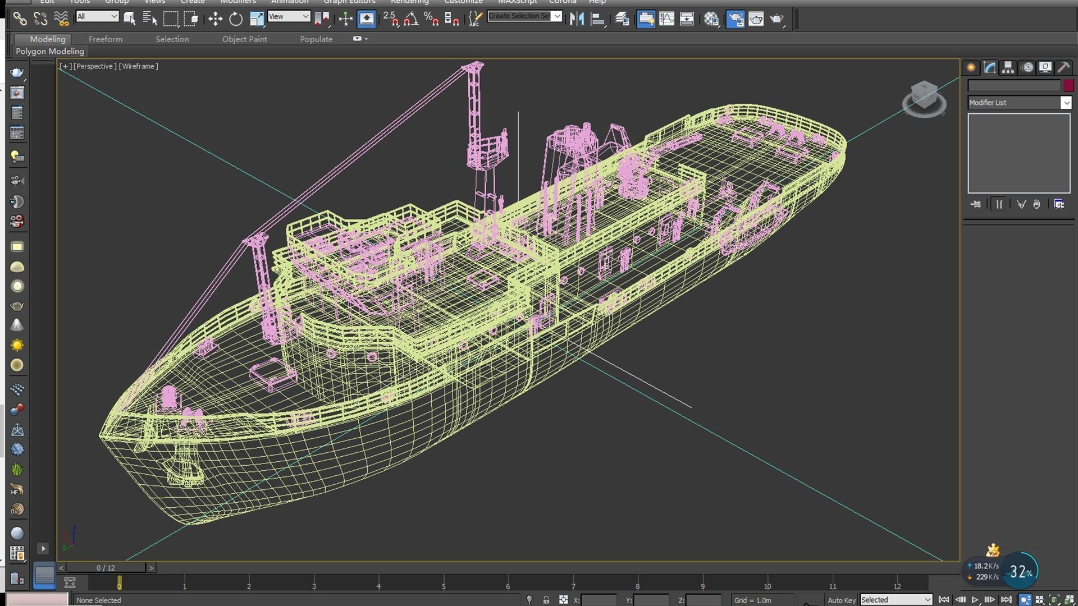Viewport: 1078px width, 606px height.
Task: Open the reference coordinate View dropdown
Action: 289,16
